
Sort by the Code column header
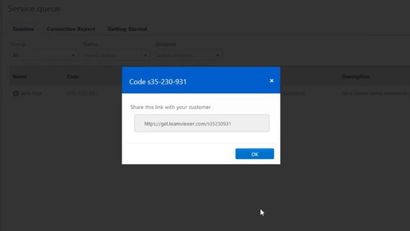tap(72, 76)
